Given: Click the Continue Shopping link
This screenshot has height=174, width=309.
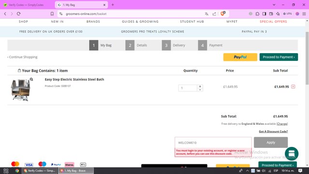Looking at the screenshot, I should click(x=22, y=57).
